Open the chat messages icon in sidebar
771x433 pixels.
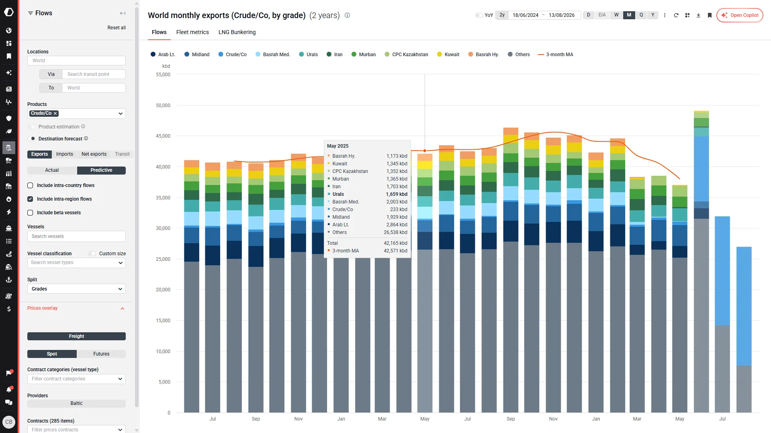(x=9, y=403)
